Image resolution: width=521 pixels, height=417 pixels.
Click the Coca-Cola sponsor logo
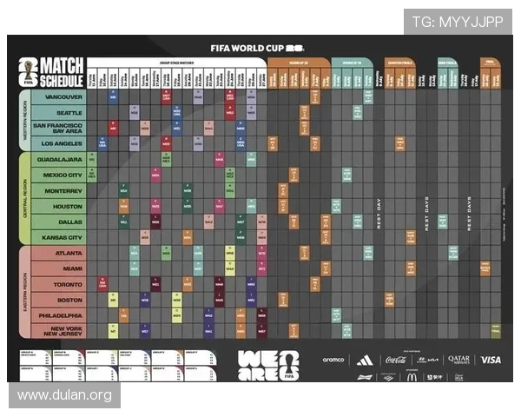395,360
